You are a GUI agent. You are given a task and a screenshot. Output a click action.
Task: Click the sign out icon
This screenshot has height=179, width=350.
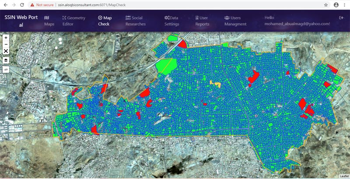click(x=341, y=18)
